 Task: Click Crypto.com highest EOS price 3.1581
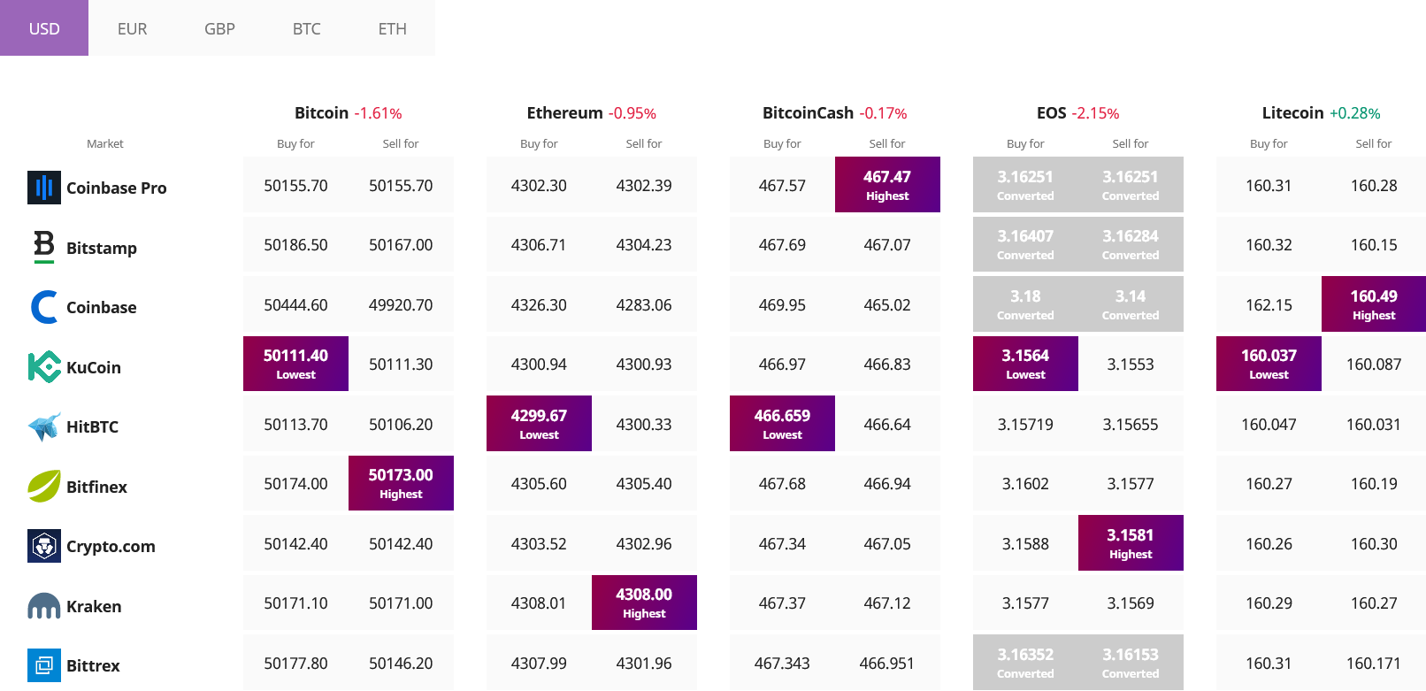[x=1131, y=543]
